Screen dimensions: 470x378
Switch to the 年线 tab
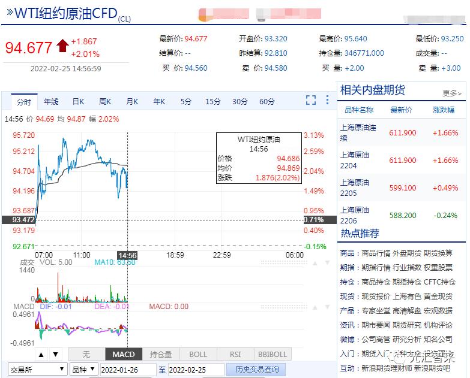51,102
